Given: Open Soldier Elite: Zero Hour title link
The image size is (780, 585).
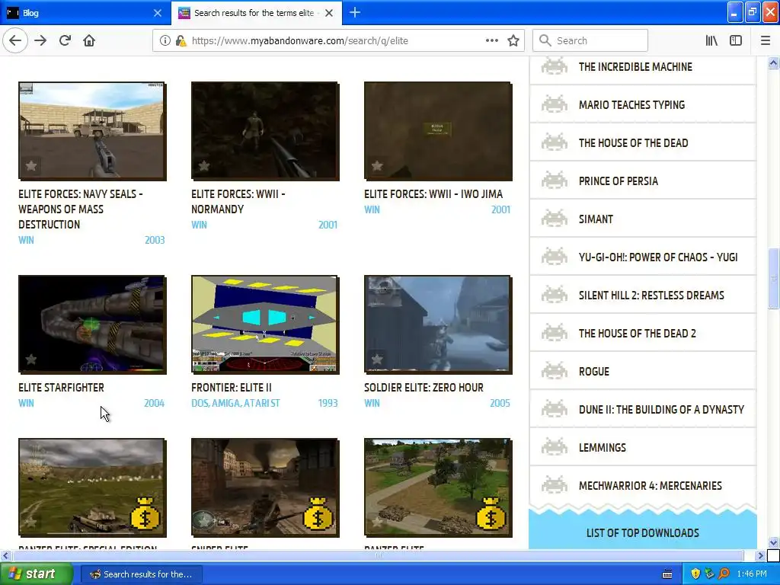Looking at the screenshot, I should pyautogui.click(x=424, y=388).
